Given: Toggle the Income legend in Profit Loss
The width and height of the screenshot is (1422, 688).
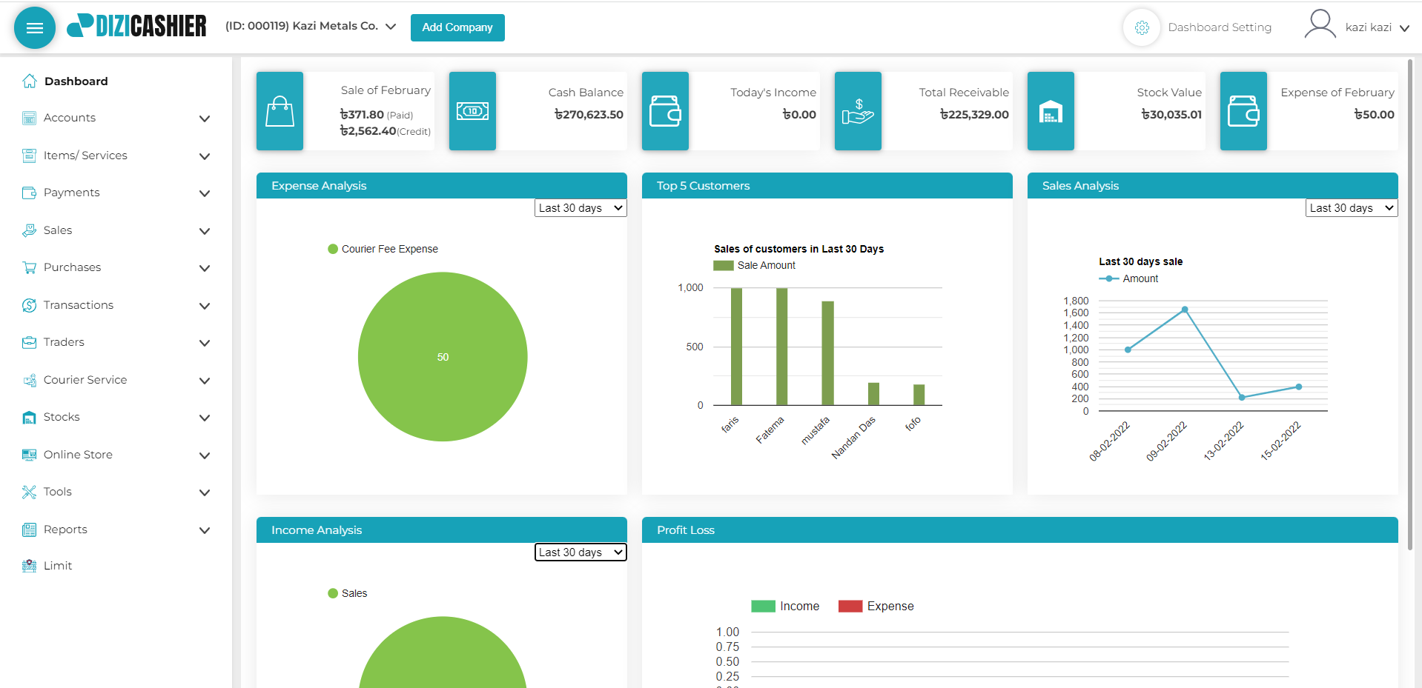Looking at the screenshot, I should point(785,606).
